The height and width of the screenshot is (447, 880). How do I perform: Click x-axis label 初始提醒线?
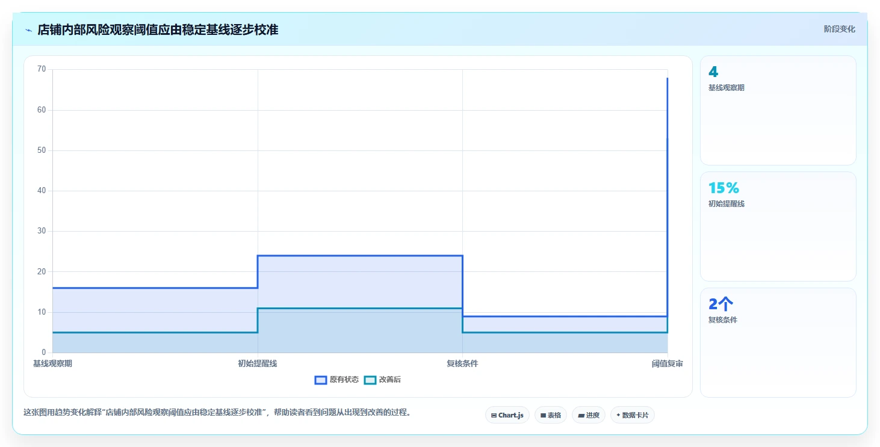[x=258, y=363]
